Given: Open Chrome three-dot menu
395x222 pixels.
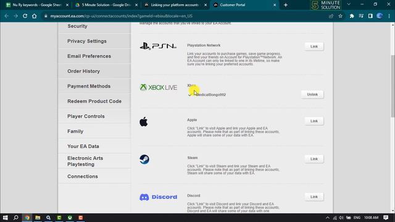Looking at the screenshot, I should click(389, 16).
